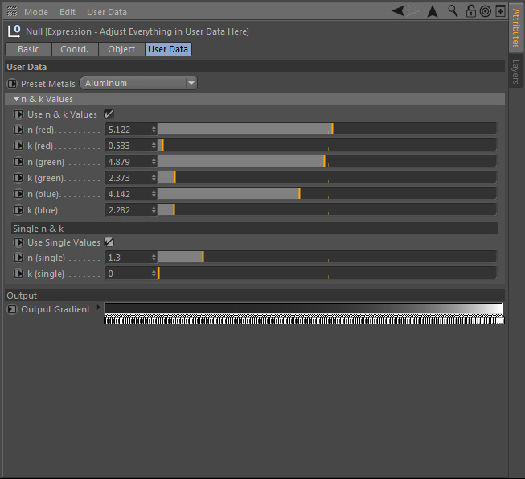Click the k (blue) value field

click(x=127, y=210)
